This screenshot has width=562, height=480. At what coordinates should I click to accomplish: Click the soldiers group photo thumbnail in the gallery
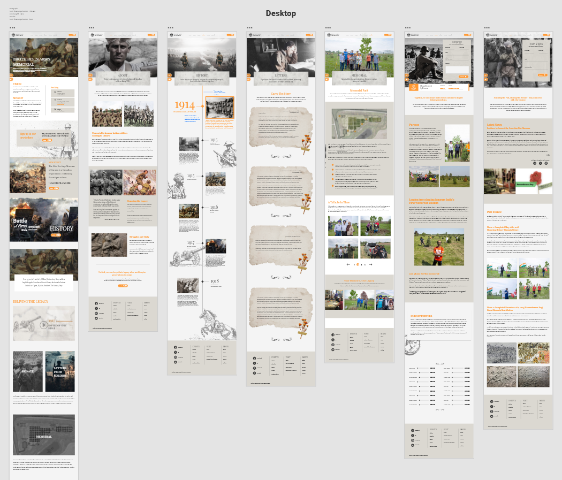343,249
